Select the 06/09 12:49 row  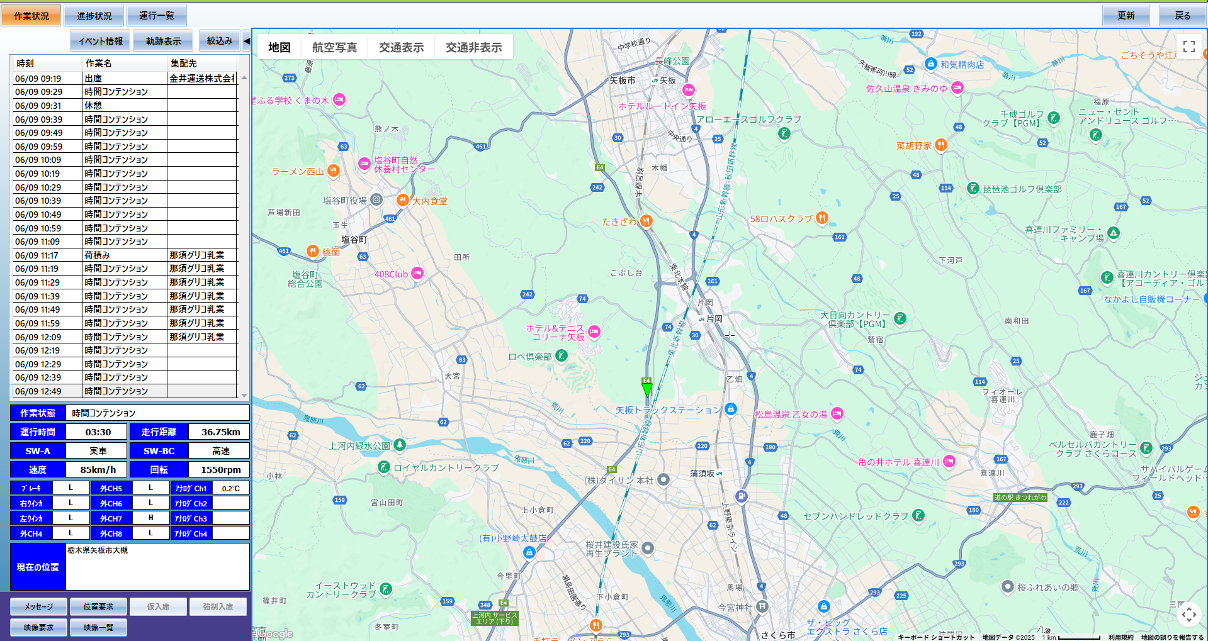click(125, 391)
